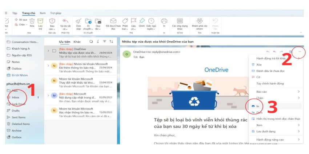Expand the OneDrive email conversation
309x154 pixels.
(x=48, y=51)
